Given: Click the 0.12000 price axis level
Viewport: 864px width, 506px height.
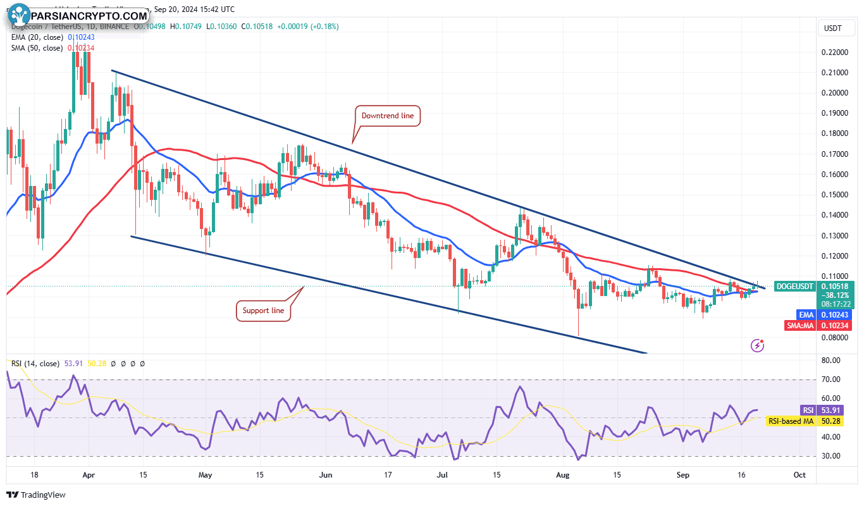Looking at the screenshot, I should (835, 256).
